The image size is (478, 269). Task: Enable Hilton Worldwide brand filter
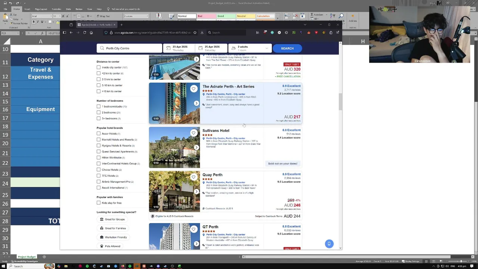[99, 158]
